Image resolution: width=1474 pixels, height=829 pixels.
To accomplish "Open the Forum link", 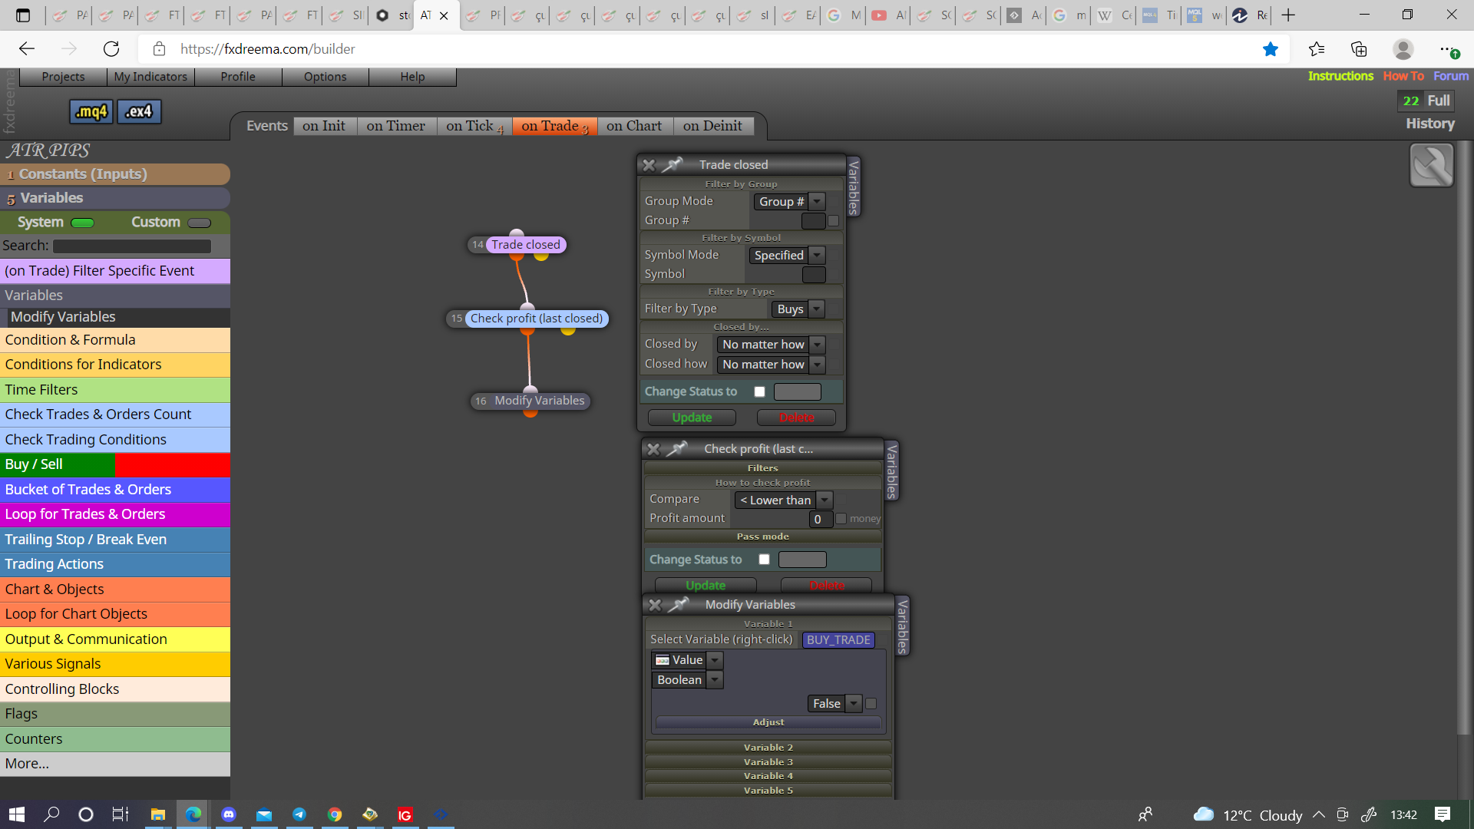I will coord(1451,76).
